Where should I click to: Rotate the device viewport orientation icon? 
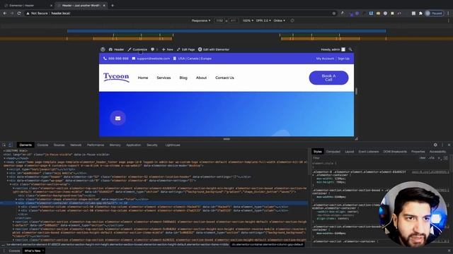(x=292, y=20)
